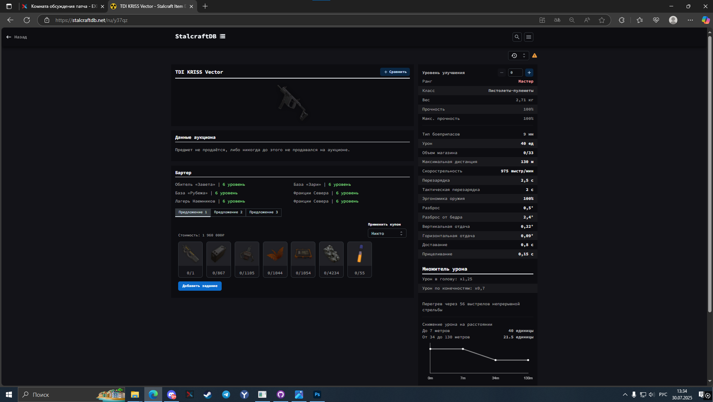The image size is (713, 402).
Task: Open Discord from the taskbar
Action: coord(171,395)
